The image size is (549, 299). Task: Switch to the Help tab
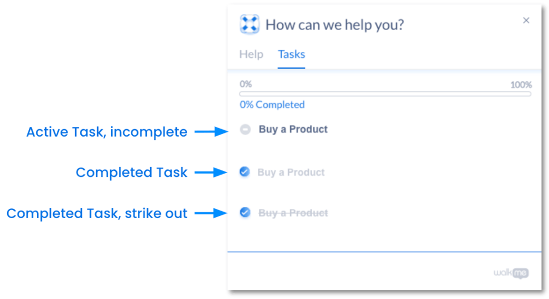tap(251, 54)
